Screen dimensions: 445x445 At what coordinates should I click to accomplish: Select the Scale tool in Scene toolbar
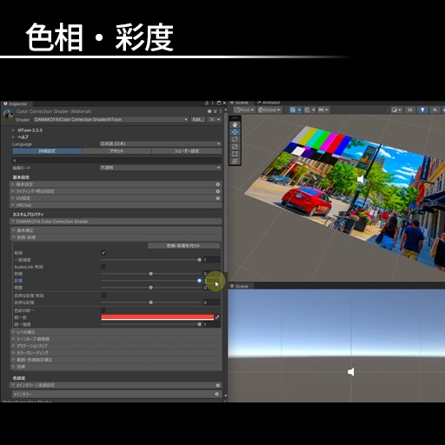(x=235, y=147)
